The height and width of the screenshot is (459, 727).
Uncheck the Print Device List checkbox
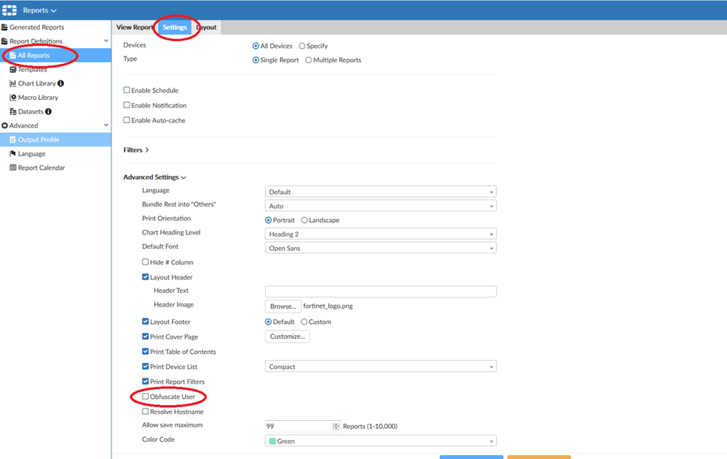click(145, 367)
